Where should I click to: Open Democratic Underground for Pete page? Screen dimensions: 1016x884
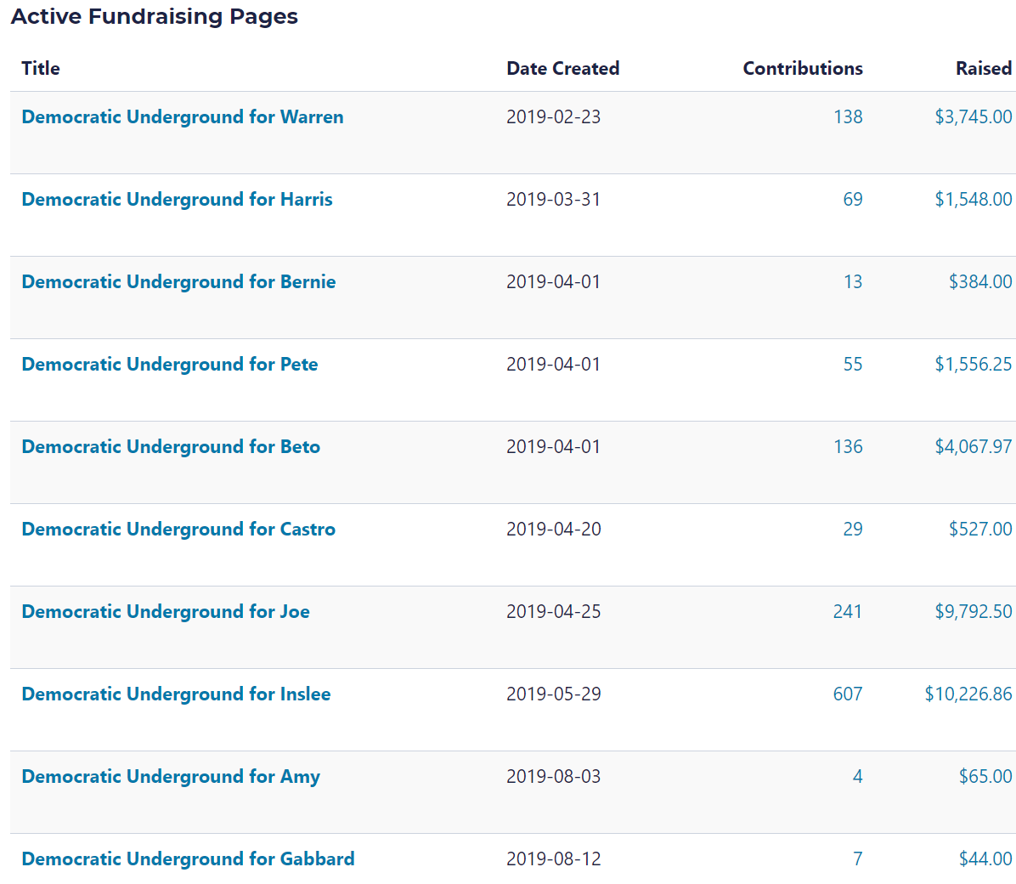170,365
